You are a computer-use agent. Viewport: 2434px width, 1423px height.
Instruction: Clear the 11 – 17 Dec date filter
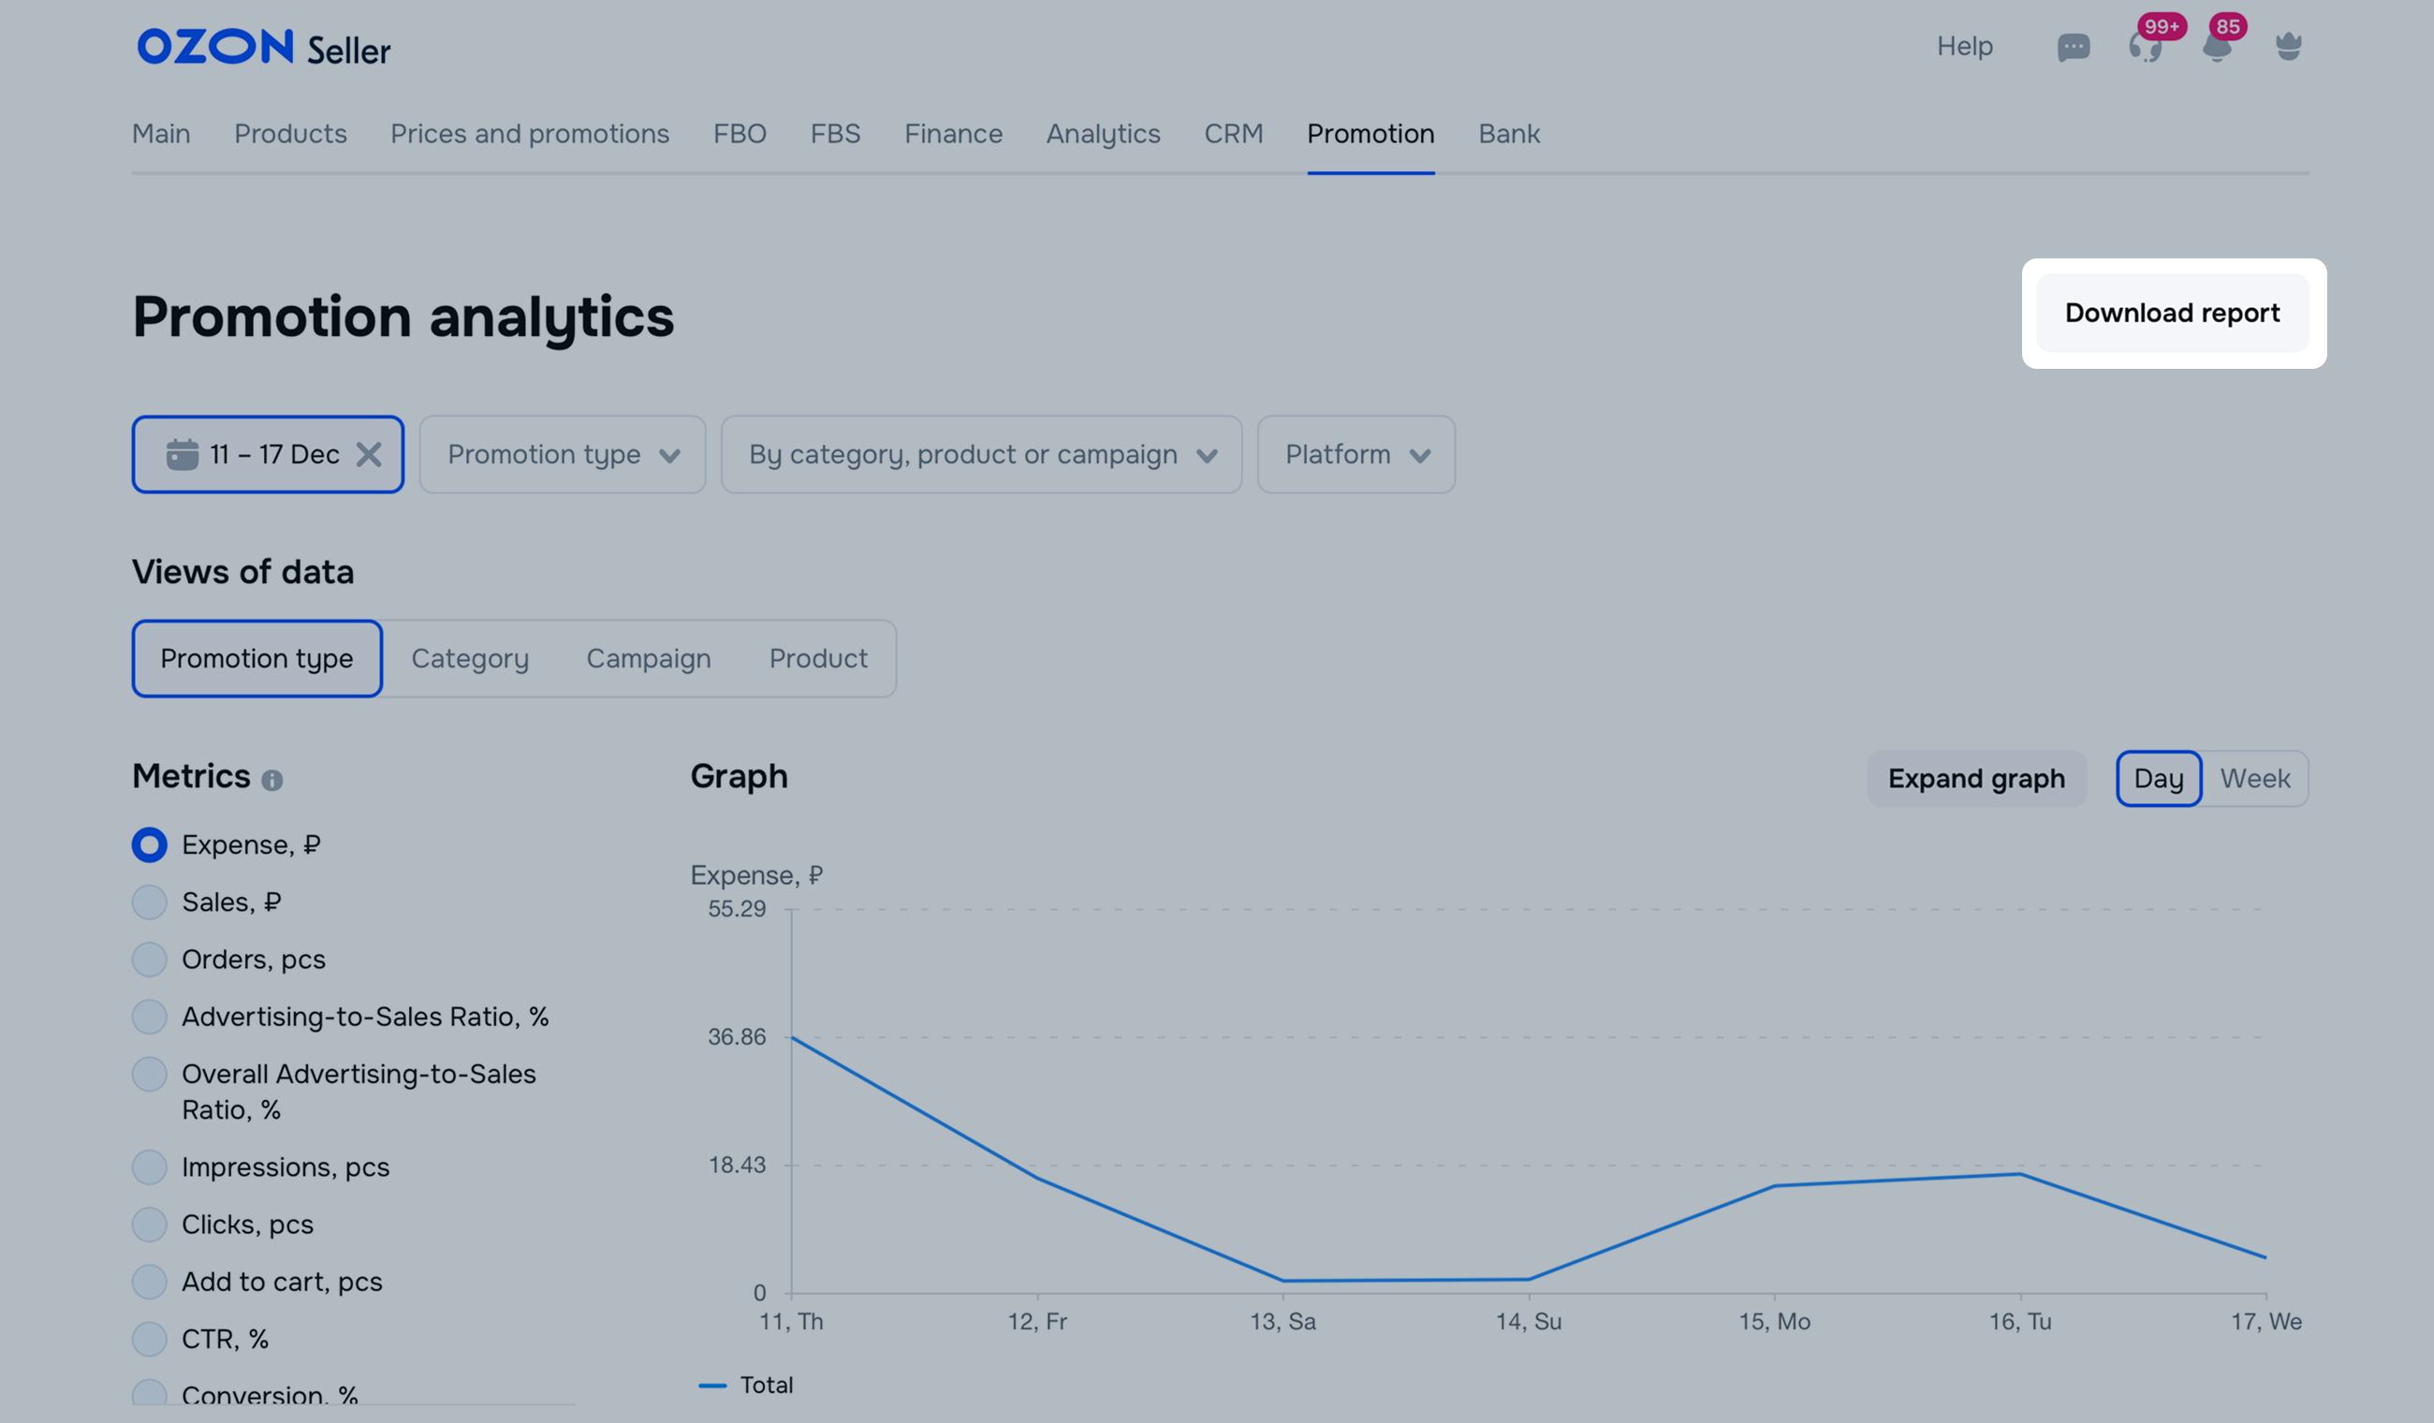click(x=369, y=454)
